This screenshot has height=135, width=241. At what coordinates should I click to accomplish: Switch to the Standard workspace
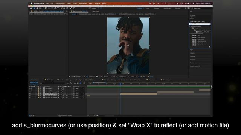(x=157, y=8)
